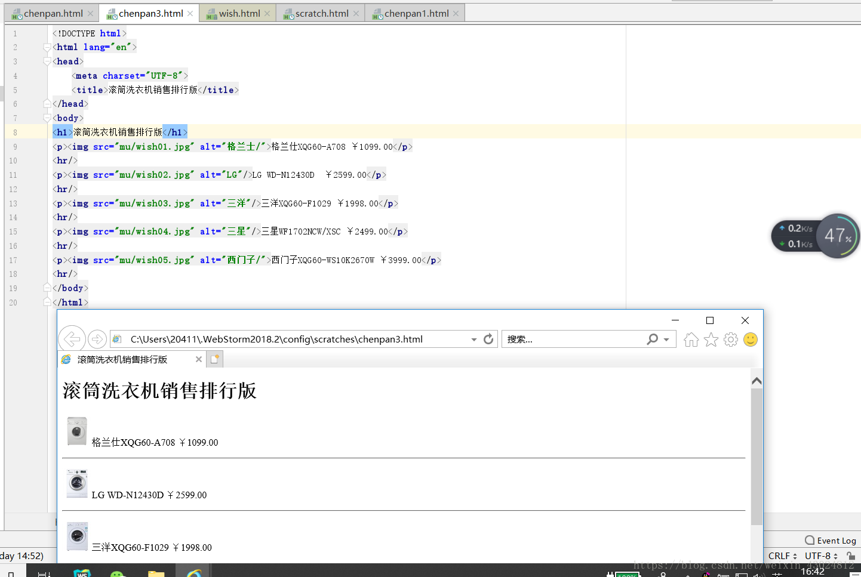Viewport: 861px width, 577px height.
Task: Click the LG washing machine image
Action: point(77,483)
